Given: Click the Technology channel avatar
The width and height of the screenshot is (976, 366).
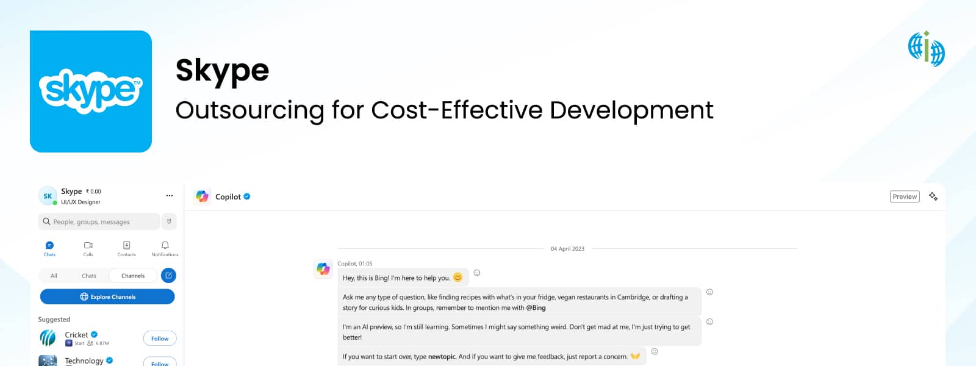Looking at the screenshot, I should 48,361.
